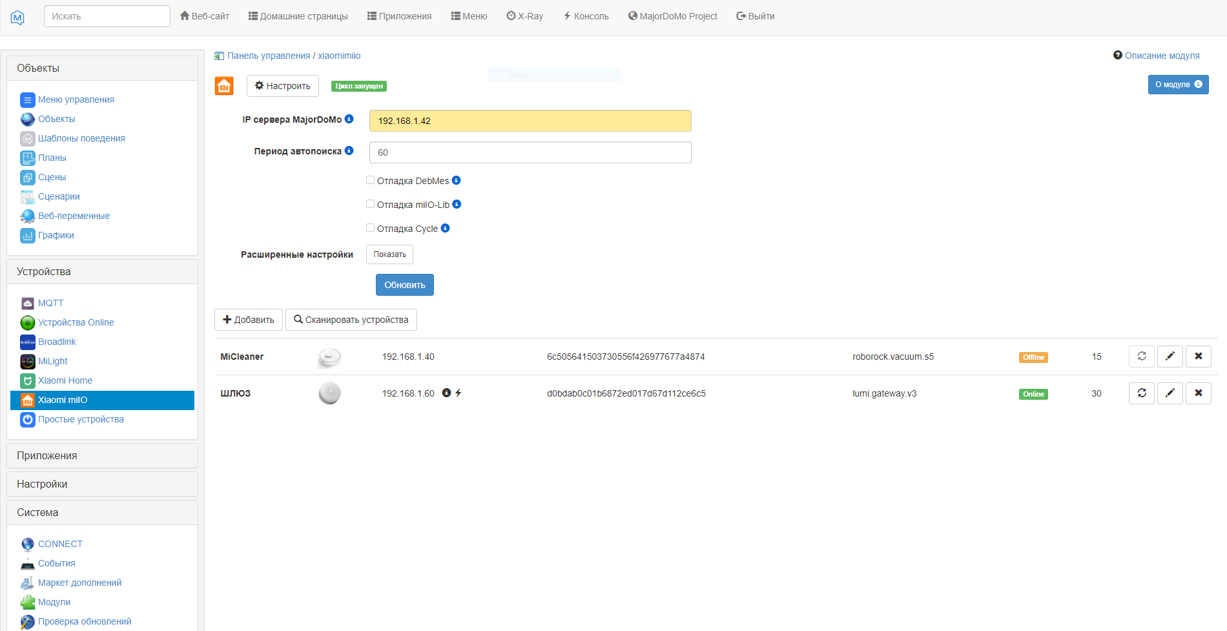Expand the Приложения sidebar section

click(102, 456)
